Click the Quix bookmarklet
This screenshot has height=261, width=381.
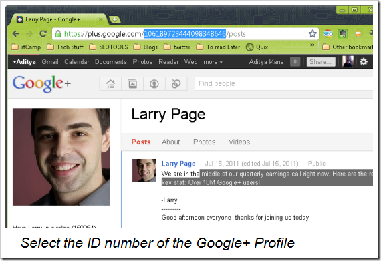[x=257, y=47]
